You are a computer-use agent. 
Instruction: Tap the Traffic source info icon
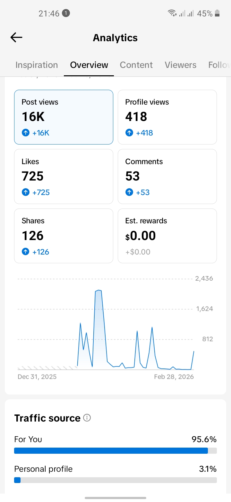pyautogui.click(x=87, y=418)
